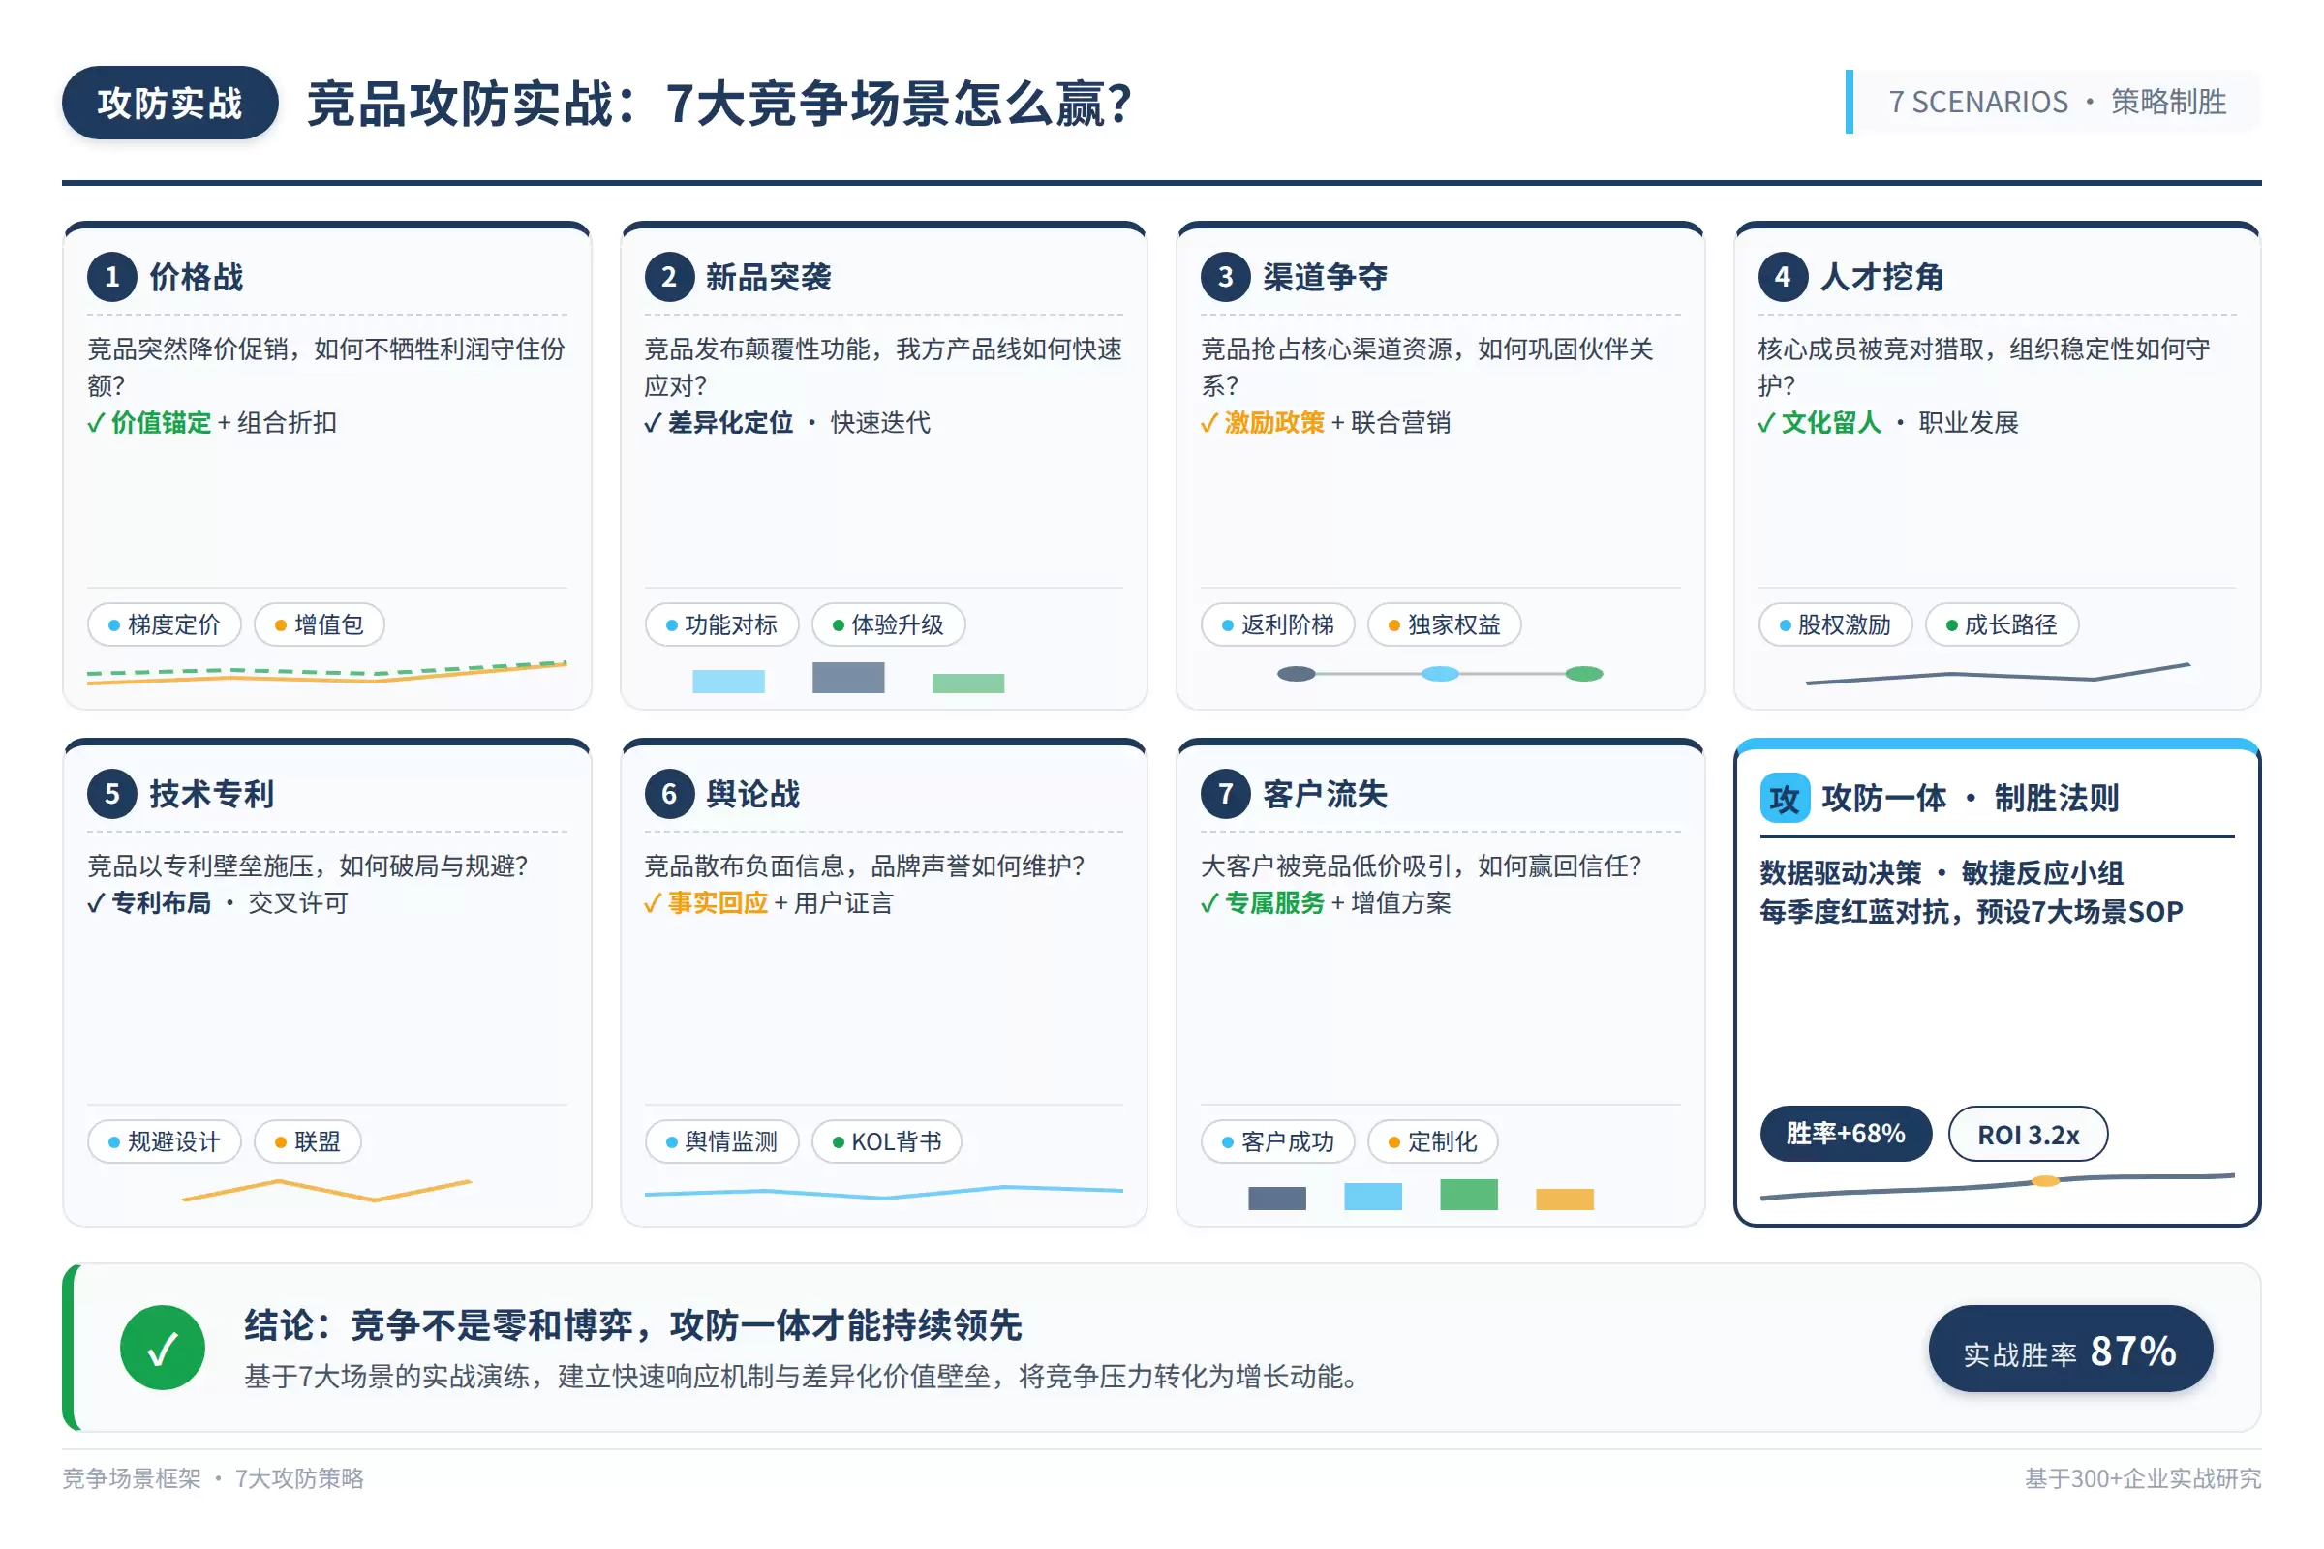Select the 梯度定价 tag chip

(x=164, y=624)
